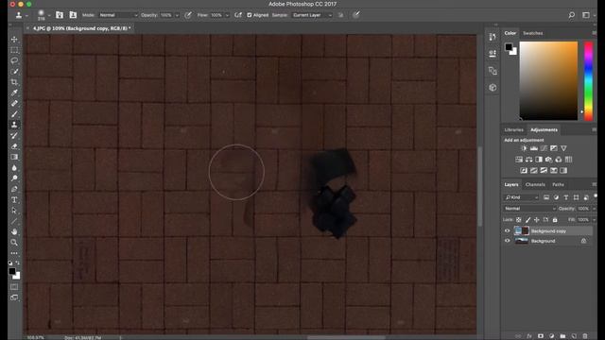Select the Horizontal Type tool

[14, 199]
